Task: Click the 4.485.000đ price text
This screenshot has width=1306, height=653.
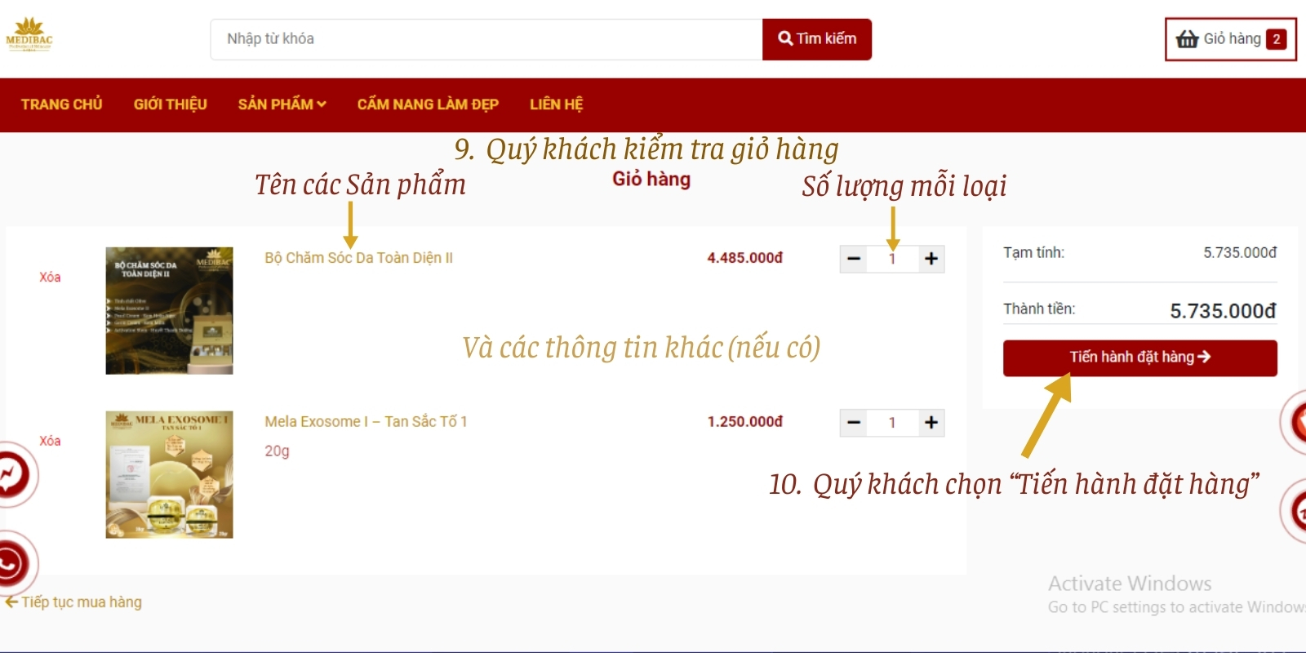Action: 744,258
